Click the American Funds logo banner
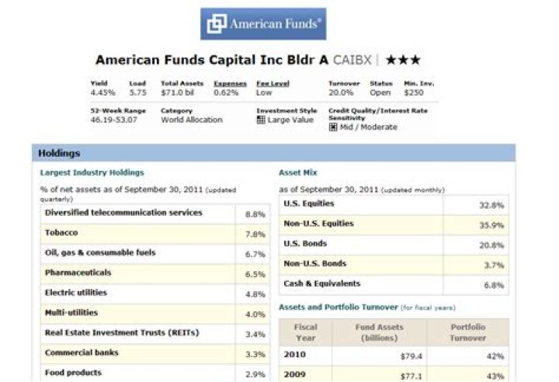This screenshot has width=559, height=382. (263, 24)
